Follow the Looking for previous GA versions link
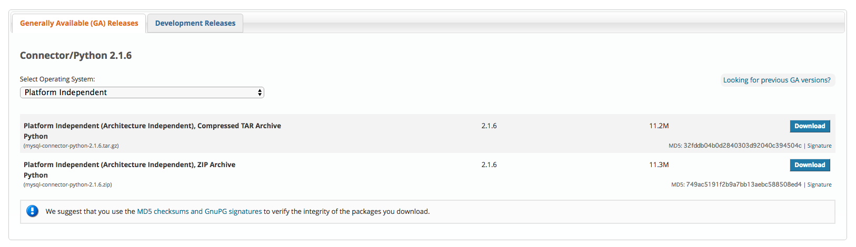Viewport: 856px width, 247px height. coord(777,80)
